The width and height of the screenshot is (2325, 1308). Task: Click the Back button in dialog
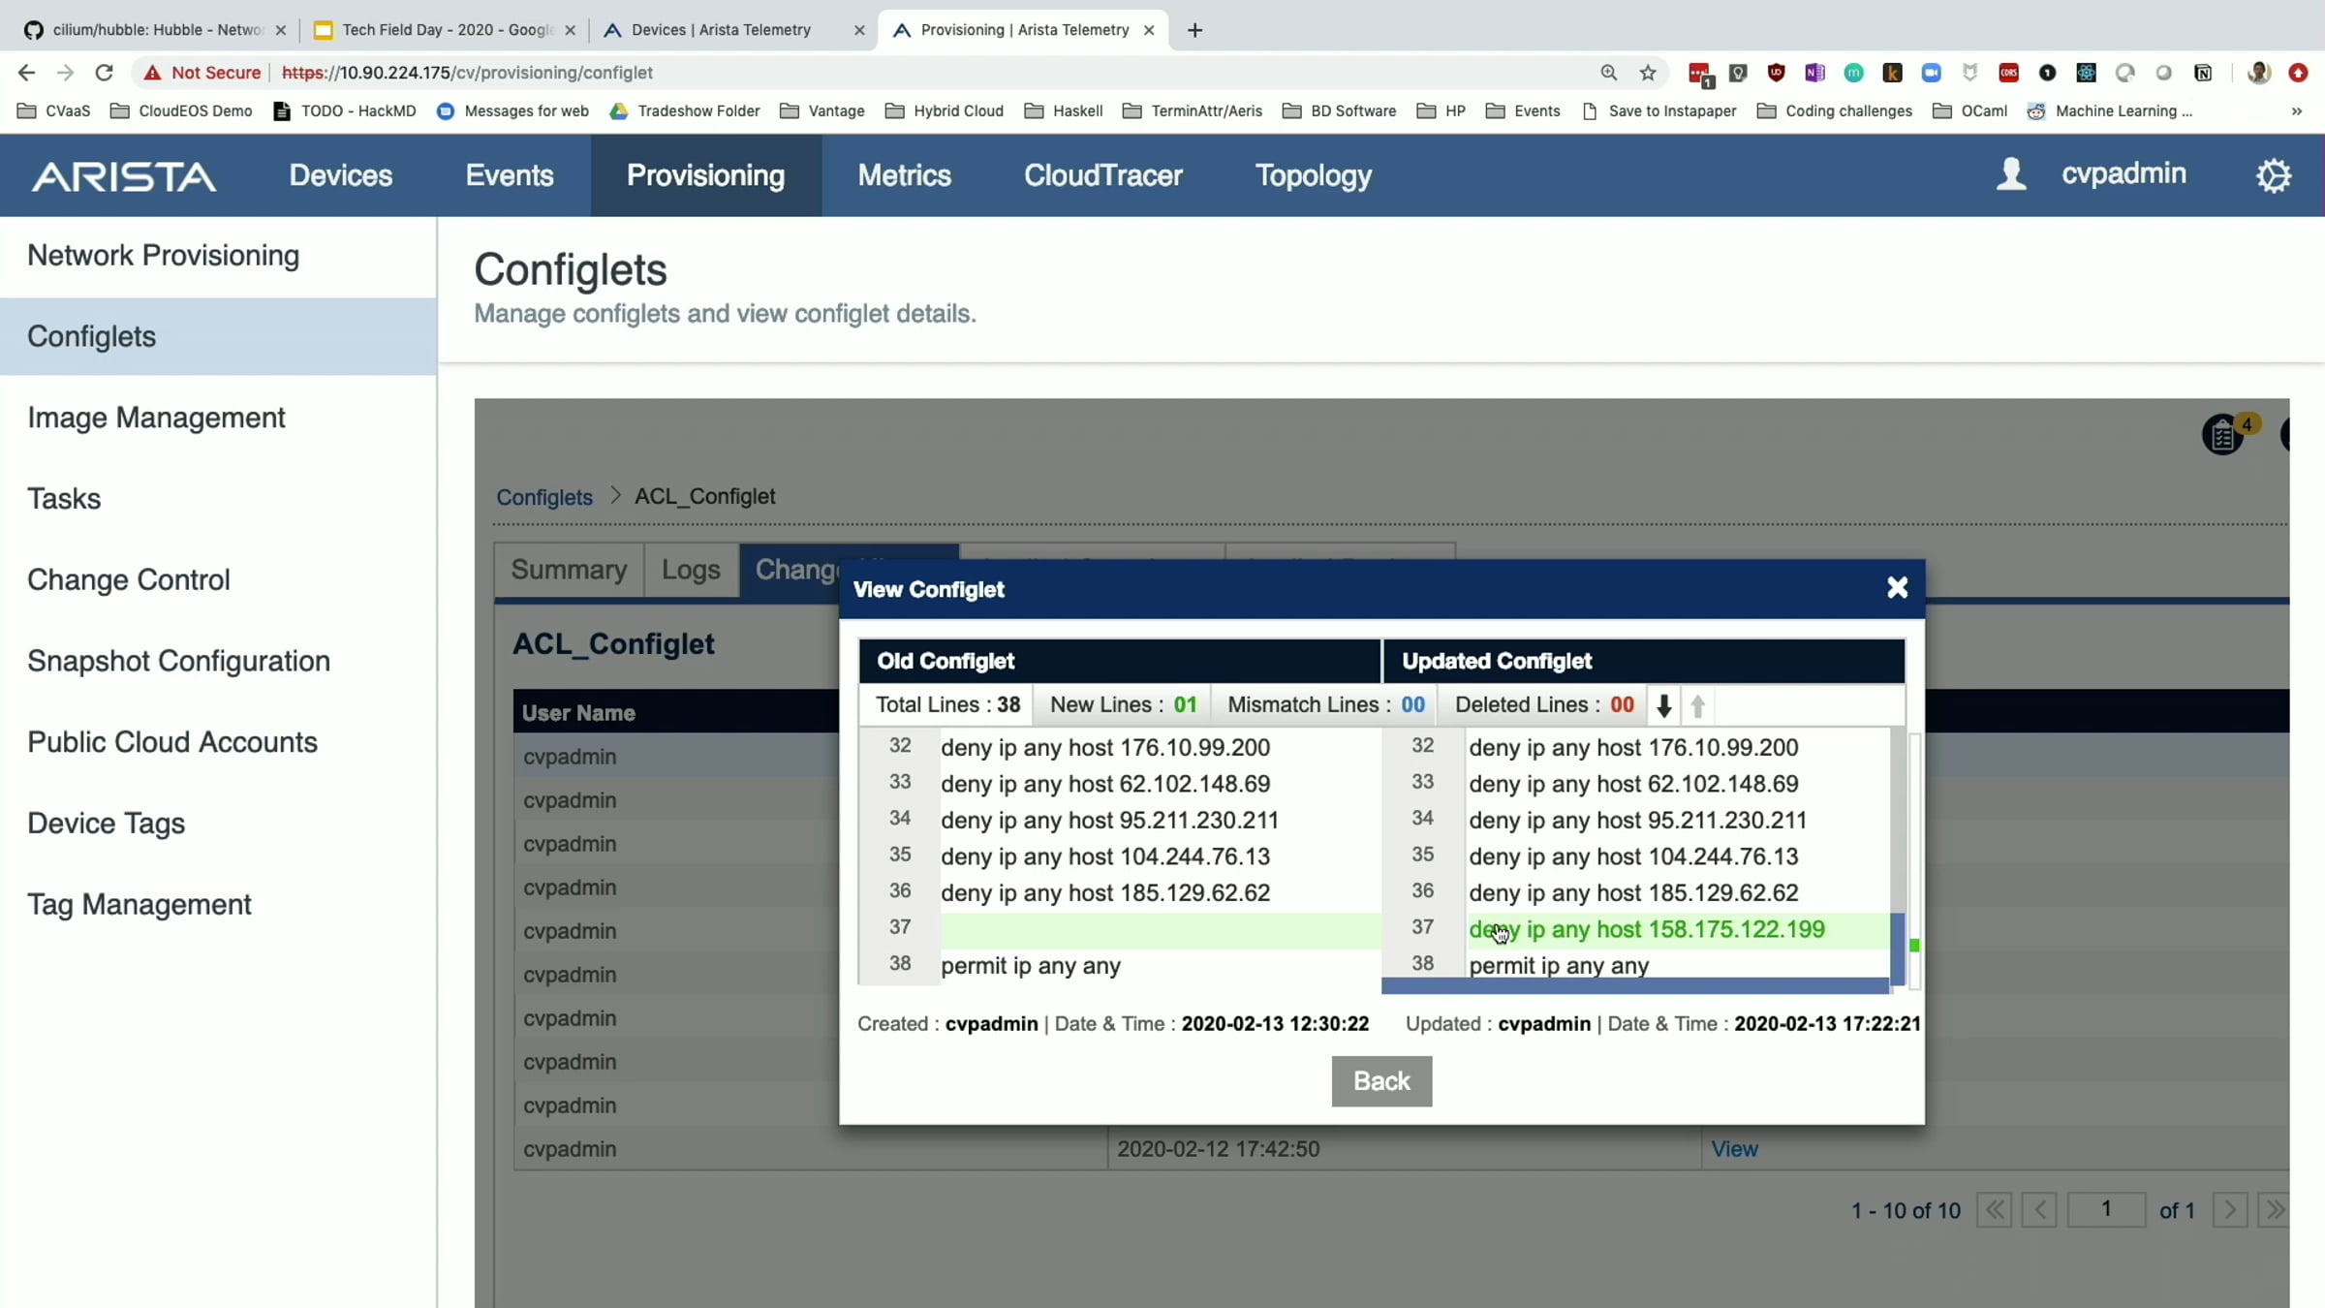coord(1381,1080)
